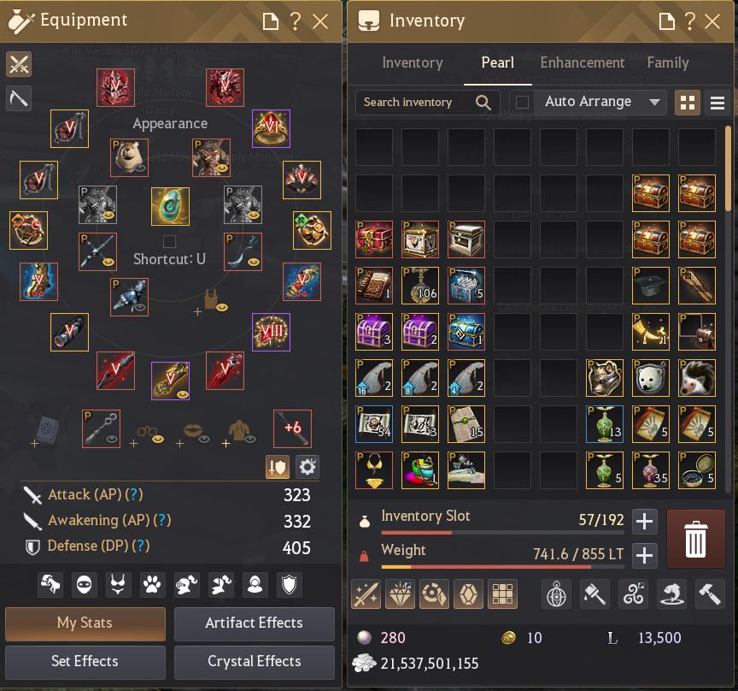
Task: Expand inventory slots with plus button
Action: point(644,522)
